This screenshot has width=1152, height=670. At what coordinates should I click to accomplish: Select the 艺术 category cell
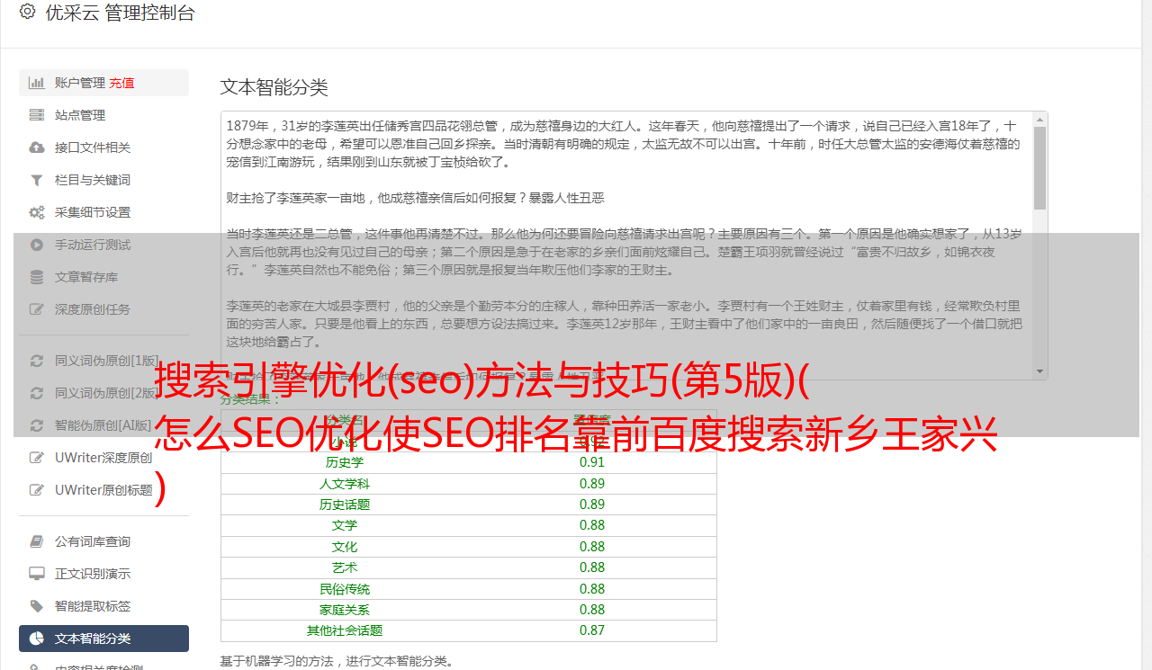coord(345,567)
